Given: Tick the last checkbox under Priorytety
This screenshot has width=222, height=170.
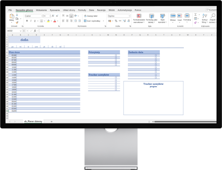Looking at the screenshot, I should click(116, 65).
